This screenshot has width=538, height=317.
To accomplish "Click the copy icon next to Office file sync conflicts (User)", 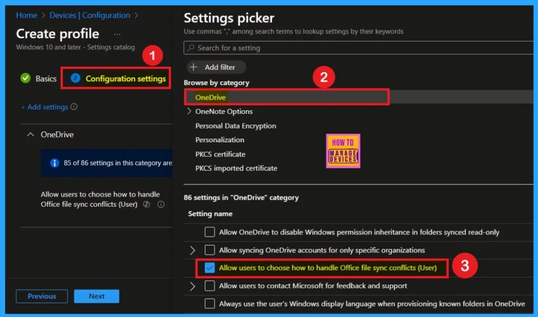I will (x=147, y=204).
